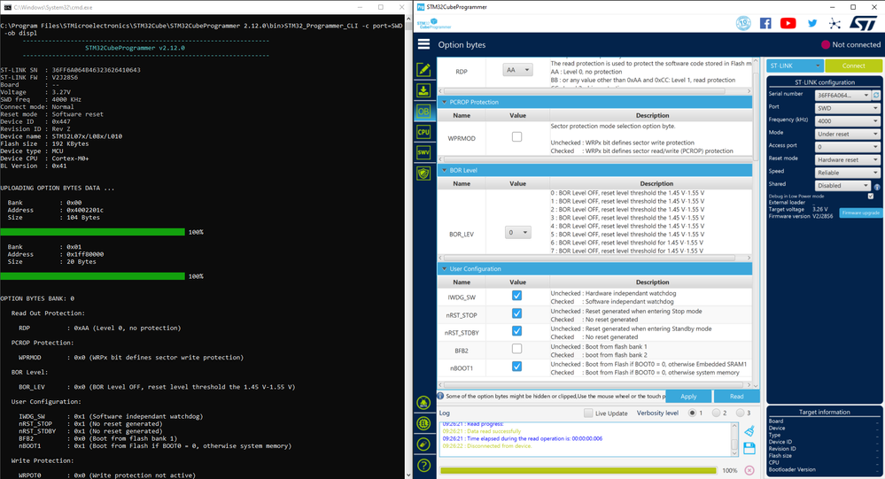Image resolution: width=885 pixels, height=479 pixels.
Task: Click the ST logo
Action: pos(863,23)
